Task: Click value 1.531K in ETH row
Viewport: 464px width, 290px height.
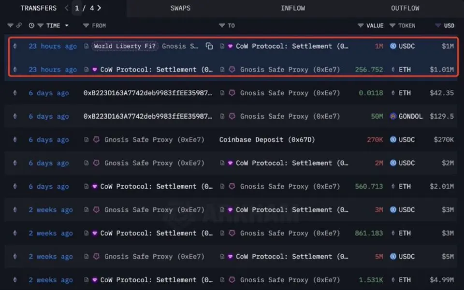Action: click(371, 280)
